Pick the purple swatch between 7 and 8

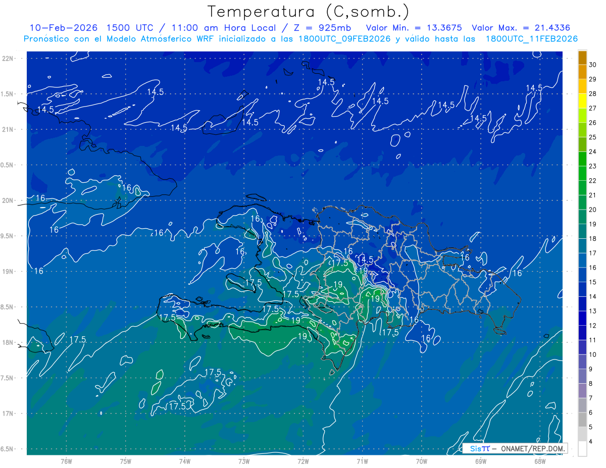coord(582,391)
